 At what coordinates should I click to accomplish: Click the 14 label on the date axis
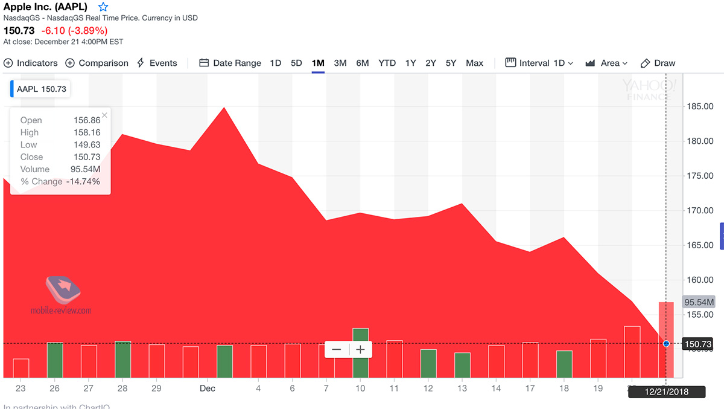(497, 388)
